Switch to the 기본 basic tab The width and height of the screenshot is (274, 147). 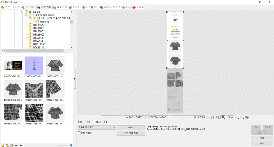coord(80,122)
